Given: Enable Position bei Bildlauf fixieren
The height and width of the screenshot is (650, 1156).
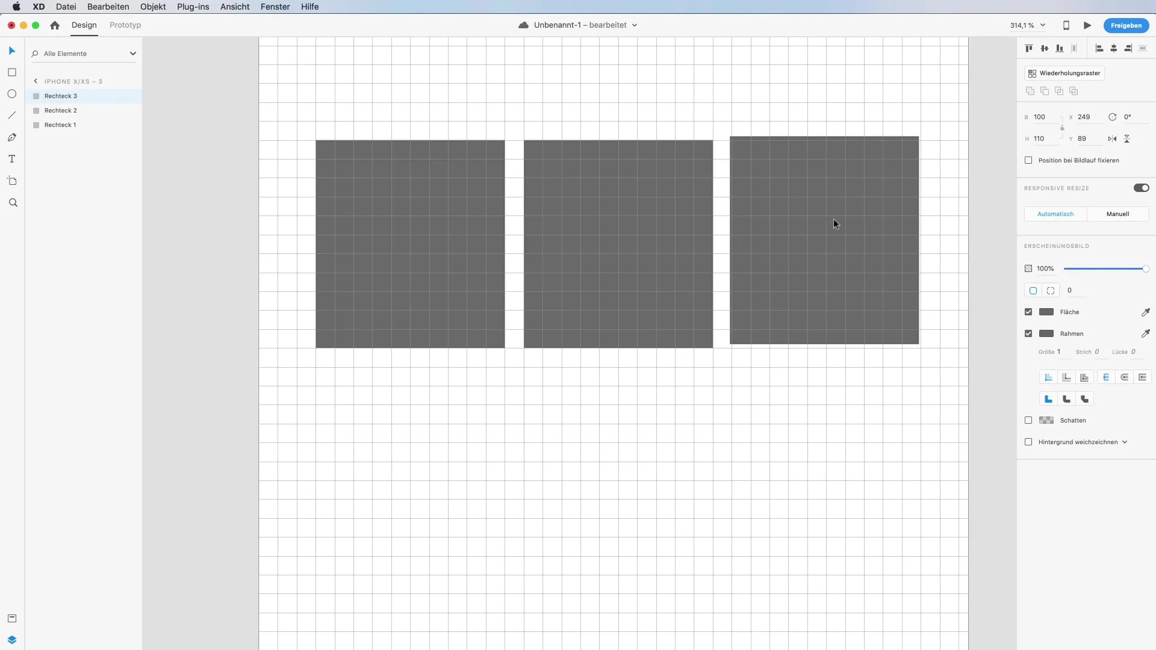Looking at the screenshot, I should (1028, 160).
